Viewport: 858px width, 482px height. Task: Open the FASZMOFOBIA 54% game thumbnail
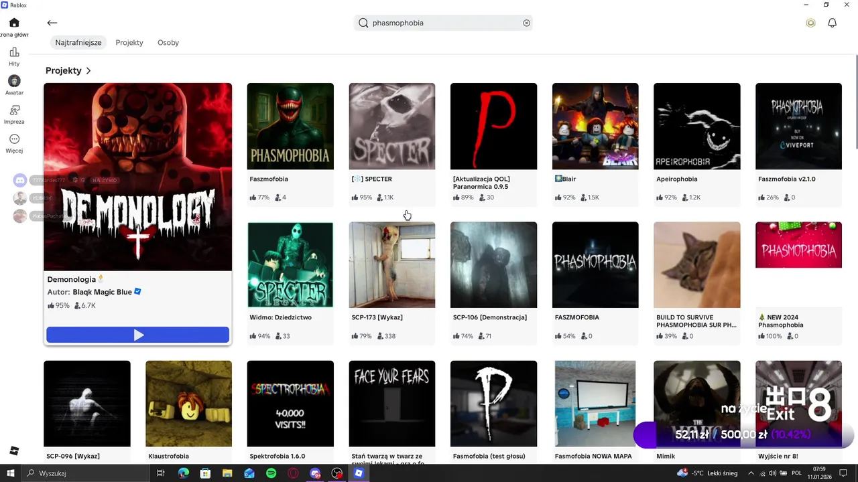tap(595, 265)
